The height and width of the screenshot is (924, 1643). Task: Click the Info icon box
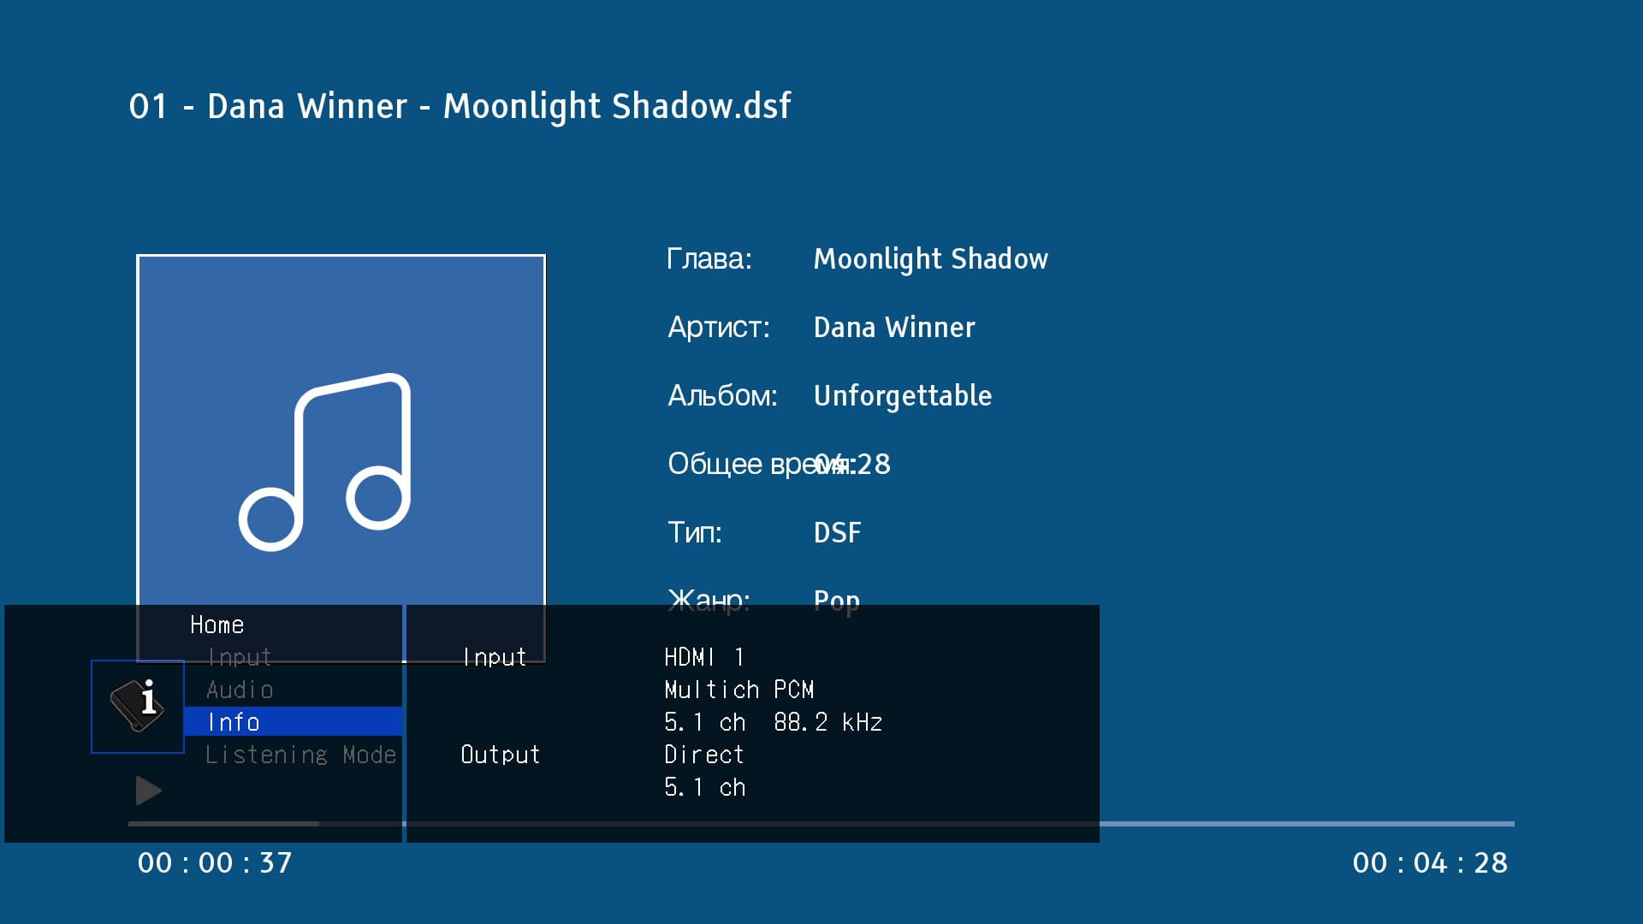tap(138, 706)
